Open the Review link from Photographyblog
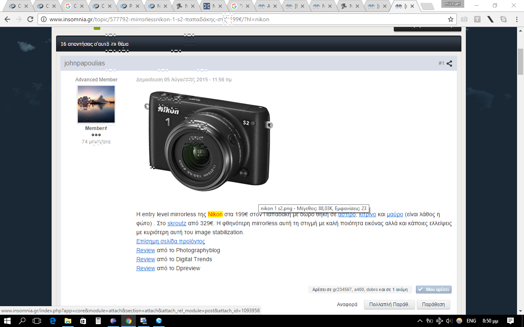The width and height of the screenshot is (524, 327). tap(146, 250)
